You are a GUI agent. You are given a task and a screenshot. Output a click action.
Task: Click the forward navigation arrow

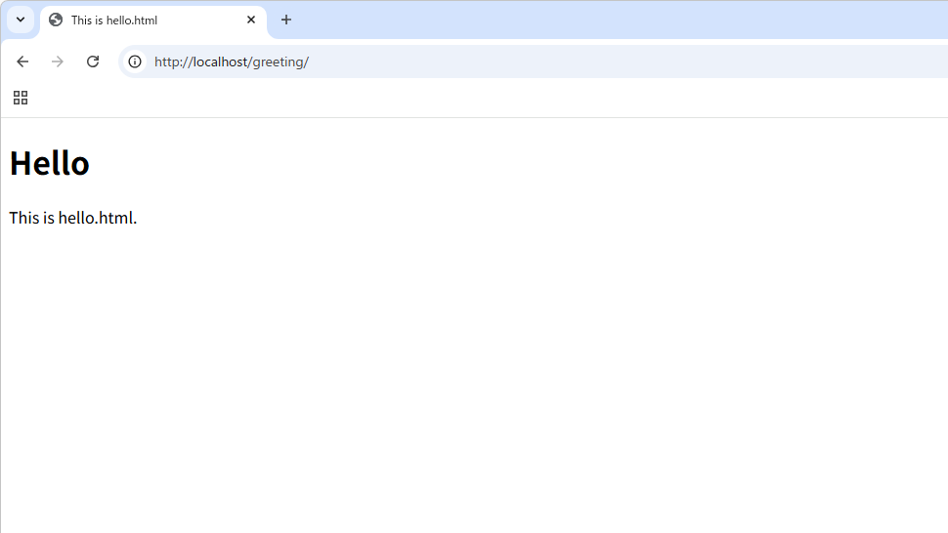click(58, 61)
